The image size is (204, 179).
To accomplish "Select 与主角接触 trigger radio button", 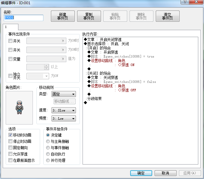I will click(x=48, y=141).
